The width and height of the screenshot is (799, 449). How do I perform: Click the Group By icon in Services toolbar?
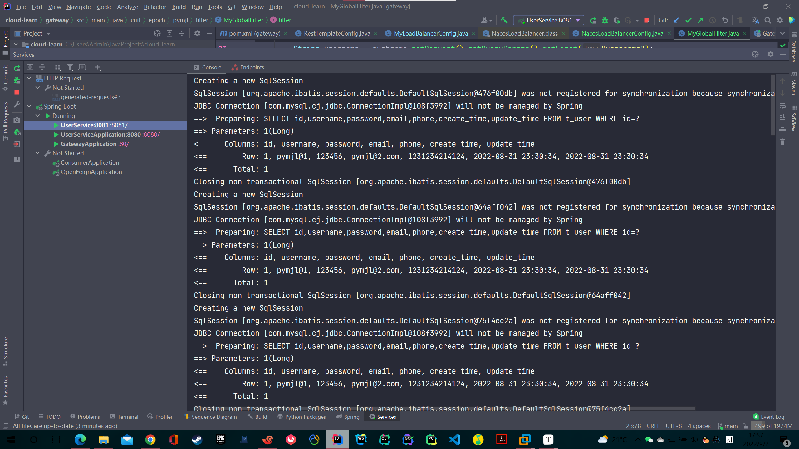pyautogui.click(x=58, y=67)
